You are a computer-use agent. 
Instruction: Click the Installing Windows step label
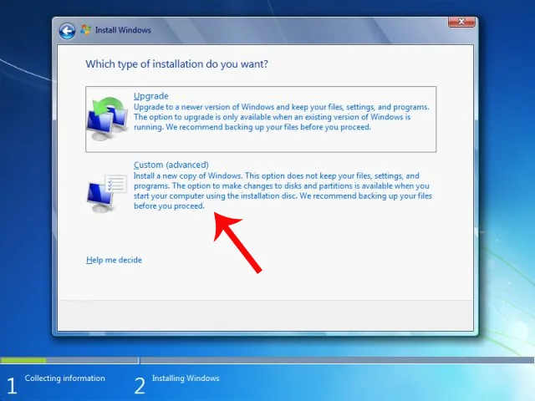[186, 378]
